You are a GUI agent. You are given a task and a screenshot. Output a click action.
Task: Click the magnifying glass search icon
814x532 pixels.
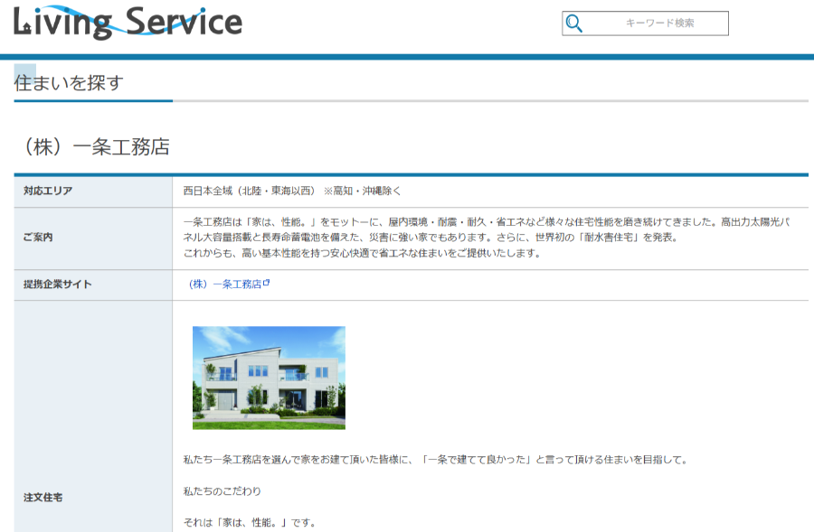[x=573, y=23]
